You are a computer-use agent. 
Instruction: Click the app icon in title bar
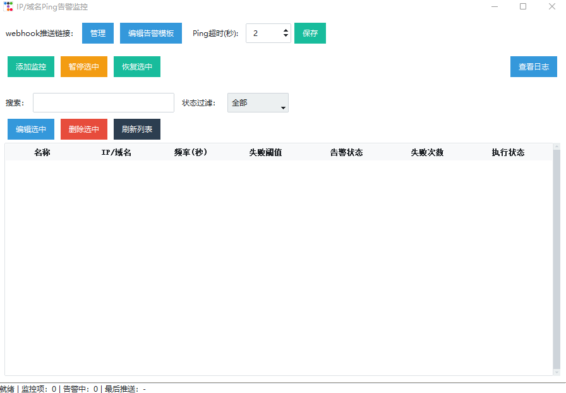point(8,7)
